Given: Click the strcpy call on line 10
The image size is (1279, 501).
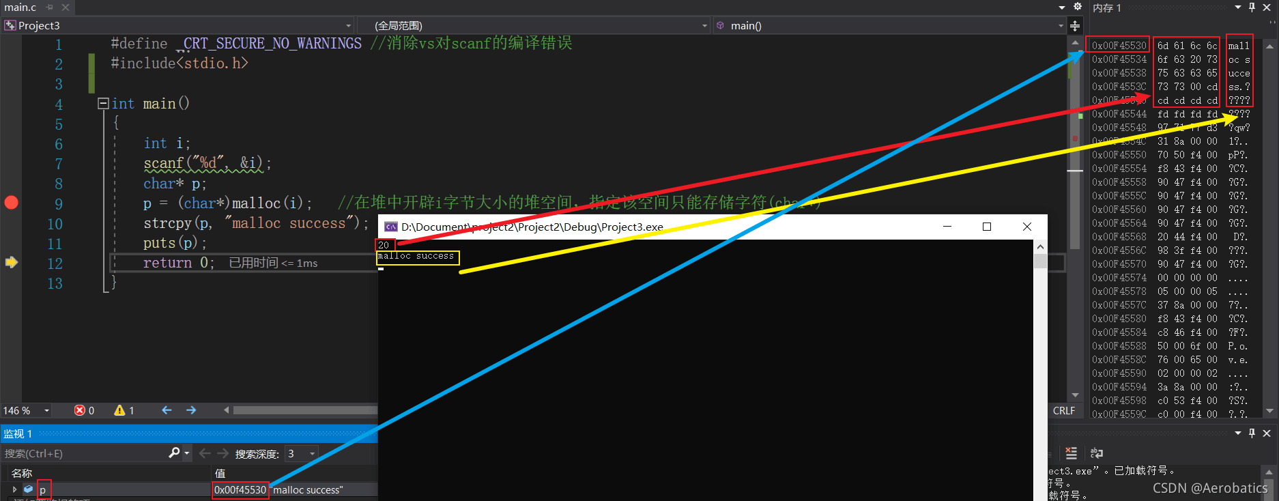Looking at the screenshot, I should pos(256,223).
